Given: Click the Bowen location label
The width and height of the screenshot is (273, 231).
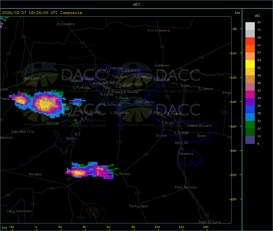Looking at the screenshot, I should pos(202,136).
